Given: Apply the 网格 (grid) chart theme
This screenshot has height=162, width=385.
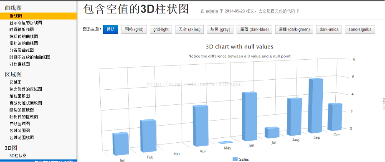Looking at the screenshot, I should pyautogui.click(x=134, y=30).
